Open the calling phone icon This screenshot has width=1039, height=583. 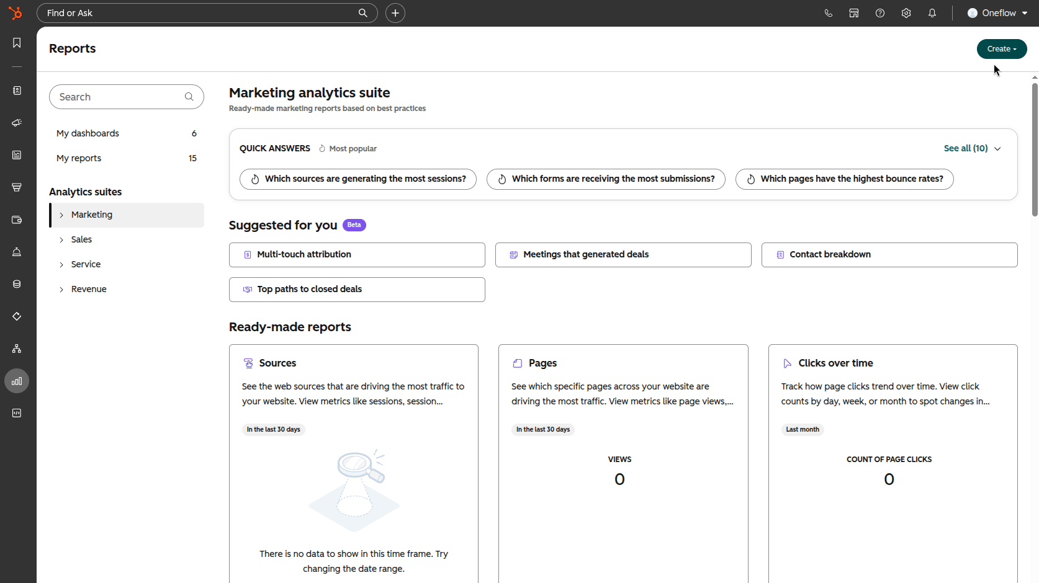click(x=828, y=13)
